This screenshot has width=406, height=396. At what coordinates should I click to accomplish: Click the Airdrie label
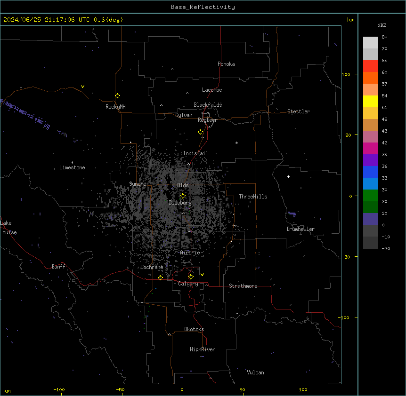190,253
